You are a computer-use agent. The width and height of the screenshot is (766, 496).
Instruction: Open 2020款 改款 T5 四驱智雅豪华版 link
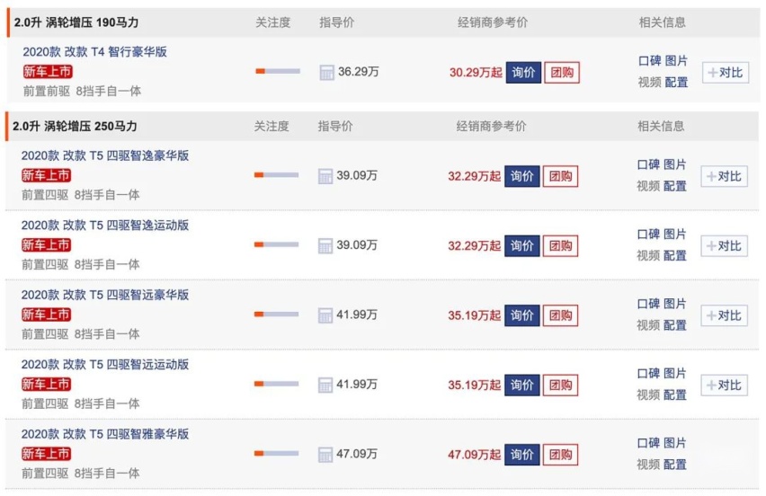[105, 434]
